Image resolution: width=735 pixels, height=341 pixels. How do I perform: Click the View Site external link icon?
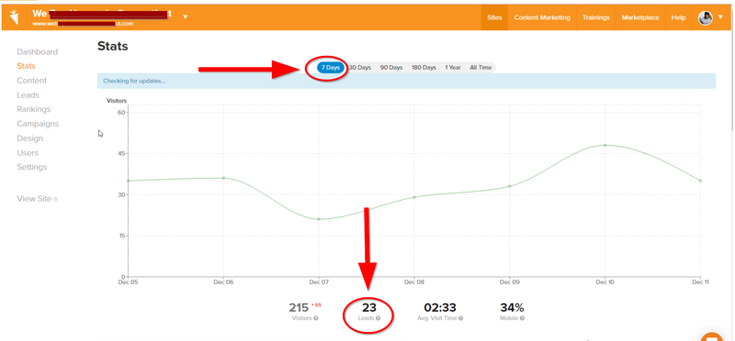(56, 199)
